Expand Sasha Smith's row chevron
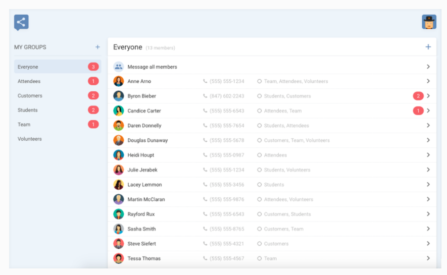Viewport: 447px width, 275px height. tap(428, 229)
